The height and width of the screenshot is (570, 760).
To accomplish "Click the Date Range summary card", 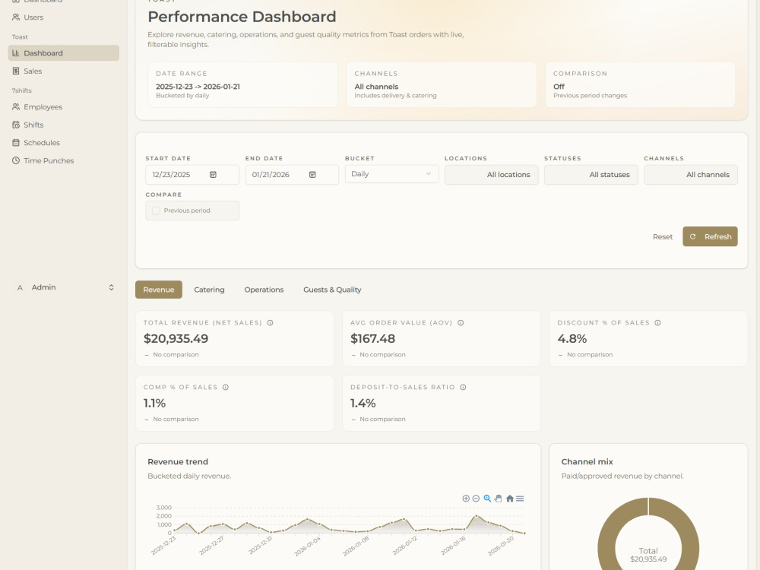I will coord(242,84).
